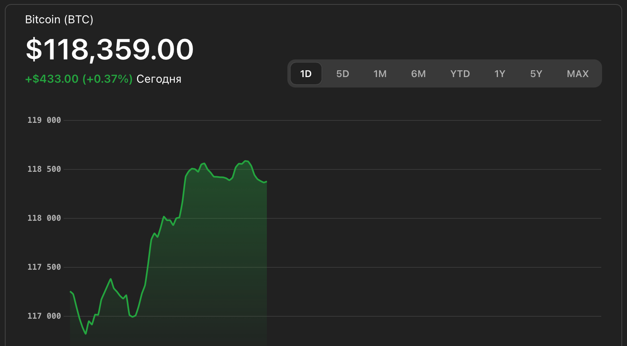This screenshot has width=627, height=346.
Task: Open the 6M chart range
Action: tap(418, 73)
